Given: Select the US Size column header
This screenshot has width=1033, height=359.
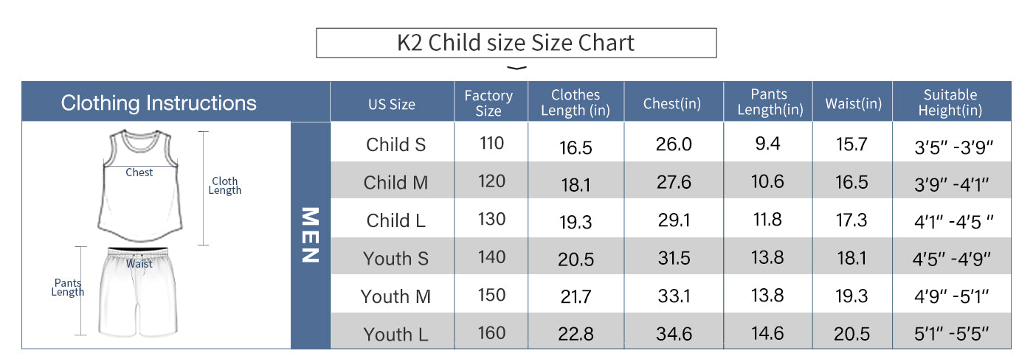Looking at the screenshot, I should point(392,104).
